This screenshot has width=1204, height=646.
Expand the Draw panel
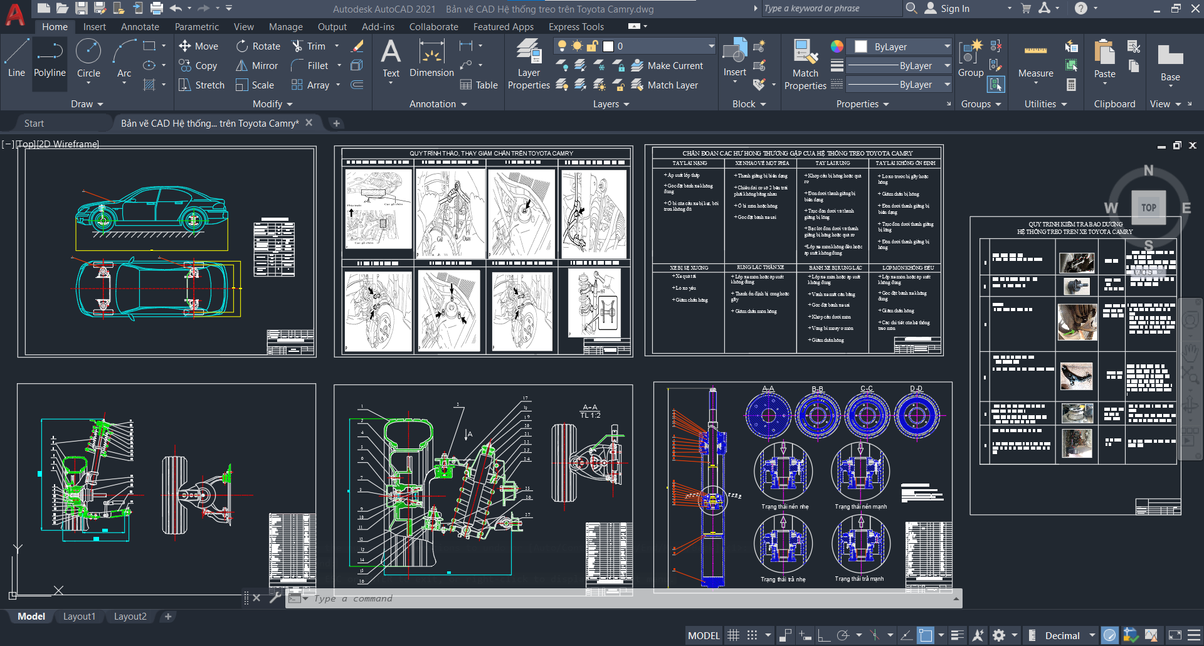pyautogui.click(x=87, y=104)
